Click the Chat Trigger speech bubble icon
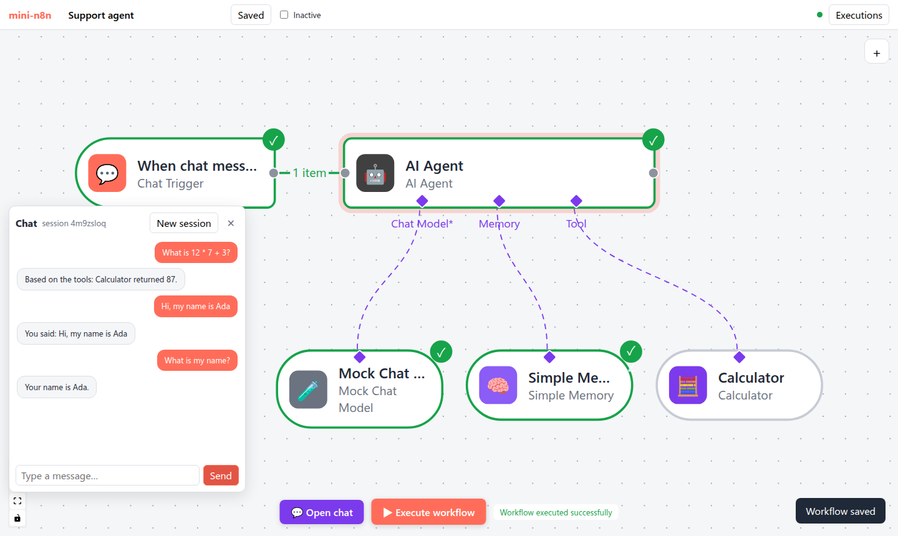The height and width of the screenshot is (536, 898). click(x=107, y=173)
